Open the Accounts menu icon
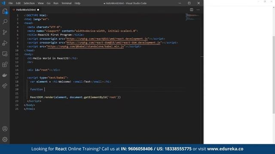Image resolution: width=275 pixels, height=154 pixels. (x=5, y=129)
